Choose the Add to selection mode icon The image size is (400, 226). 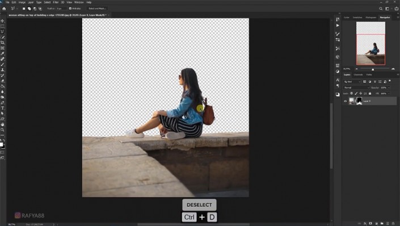[x=30, y=9]
